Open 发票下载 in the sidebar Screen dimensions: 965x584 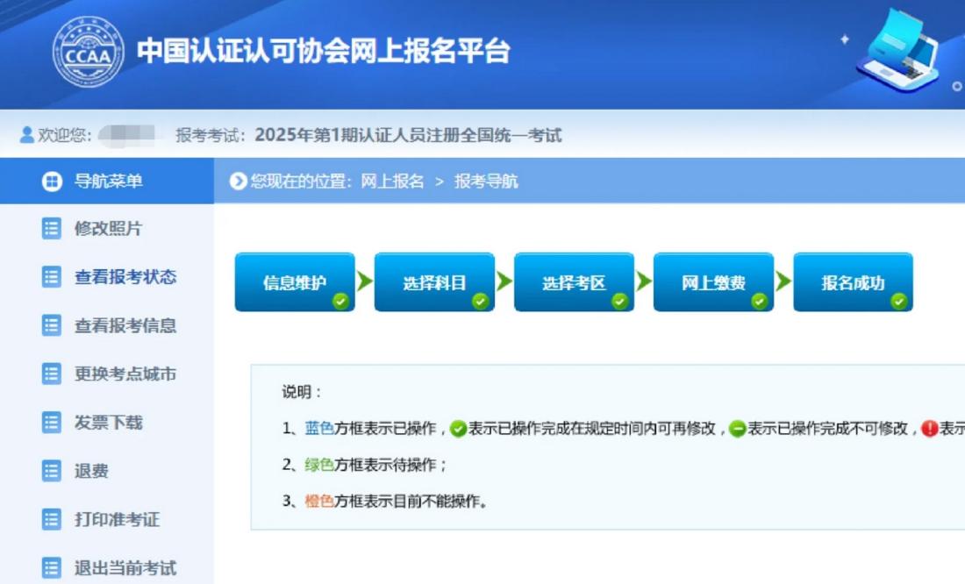107,423
